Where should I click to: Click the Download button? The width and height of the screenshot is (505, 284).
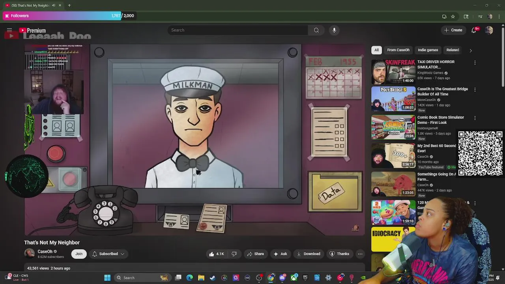click(309, 254)
